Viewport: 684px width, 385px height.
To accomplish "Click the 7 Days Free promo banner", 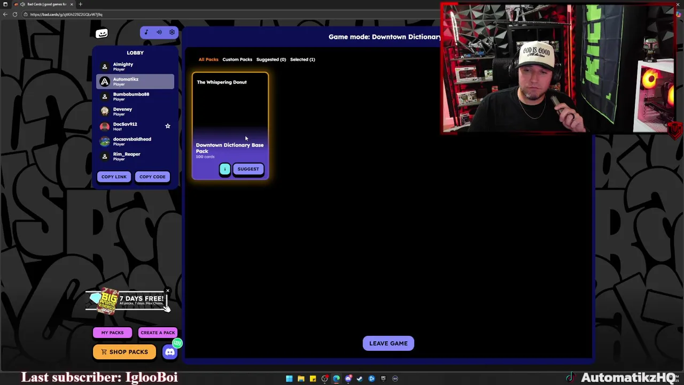I will click(127, 301).
